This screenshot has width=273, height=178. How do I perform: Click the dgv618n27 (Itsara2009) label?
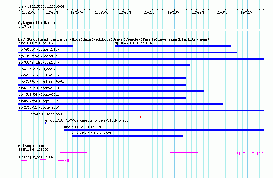point(39,88)
